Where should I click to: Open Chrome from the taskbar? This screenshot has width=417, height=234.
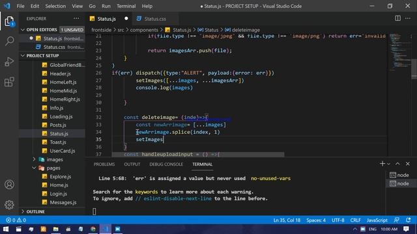pyautogui.click(x=93, y=229)
